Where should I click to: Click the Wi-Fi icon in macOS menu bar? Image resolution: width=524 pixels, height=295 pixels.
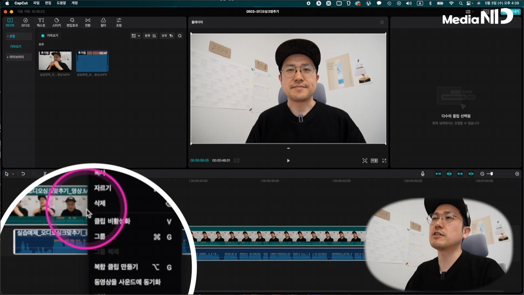click(452, 3)
